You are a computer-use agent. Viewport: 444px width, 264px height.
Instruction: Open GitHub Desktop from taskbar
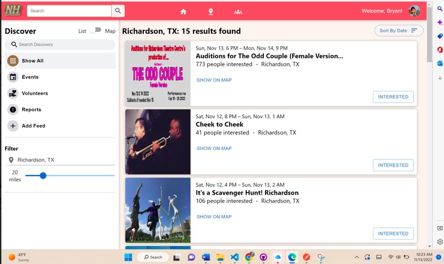(x=263, y=257)
